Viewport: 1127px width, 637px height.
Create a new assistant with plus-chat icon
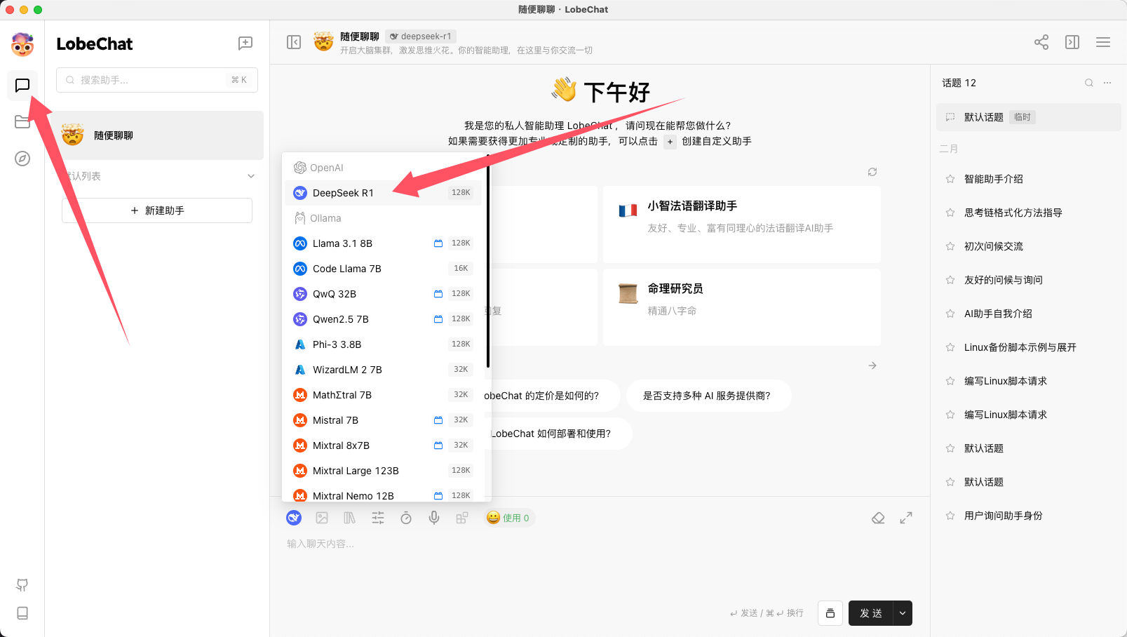coord(245,43)
